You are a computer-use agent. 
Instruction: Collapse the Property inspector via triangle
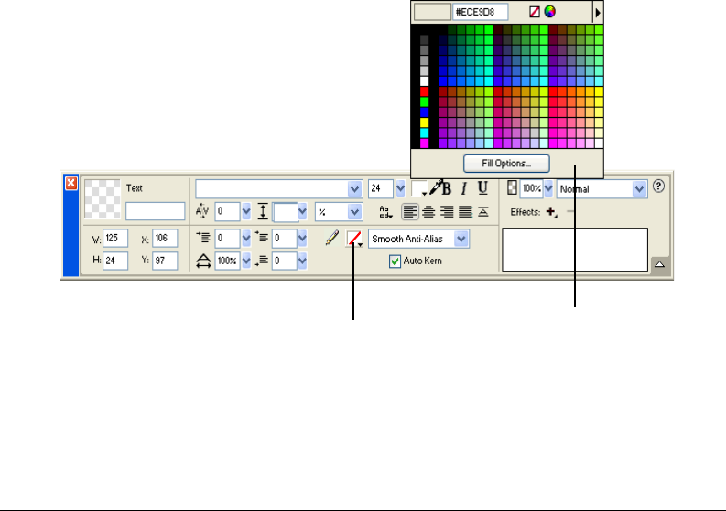(659, 264)
